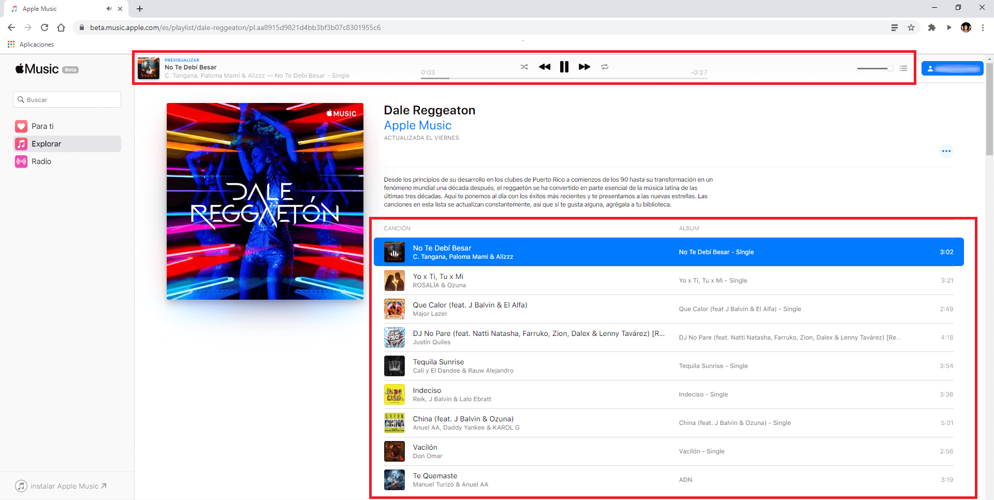Open the media control icon in toolbar
This screenshot has width=994, height=500.
[949, 27]
